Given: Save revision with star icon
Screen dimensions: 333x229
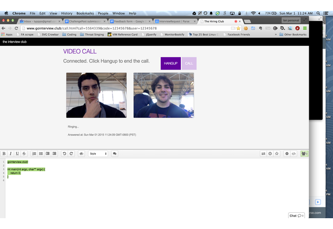Looking at the screenshot, I should (x=277, y=153).
